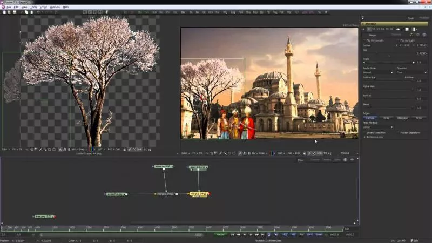This screenshot has height=243, width=432.
Task: Enable the Flatten Transform checkbox
Action: (399, 133)
